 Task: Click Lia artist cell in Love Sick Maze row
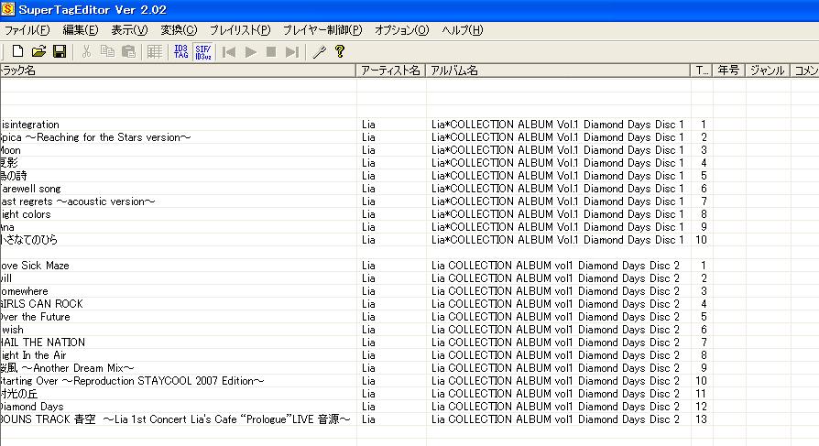pos(391,266)
